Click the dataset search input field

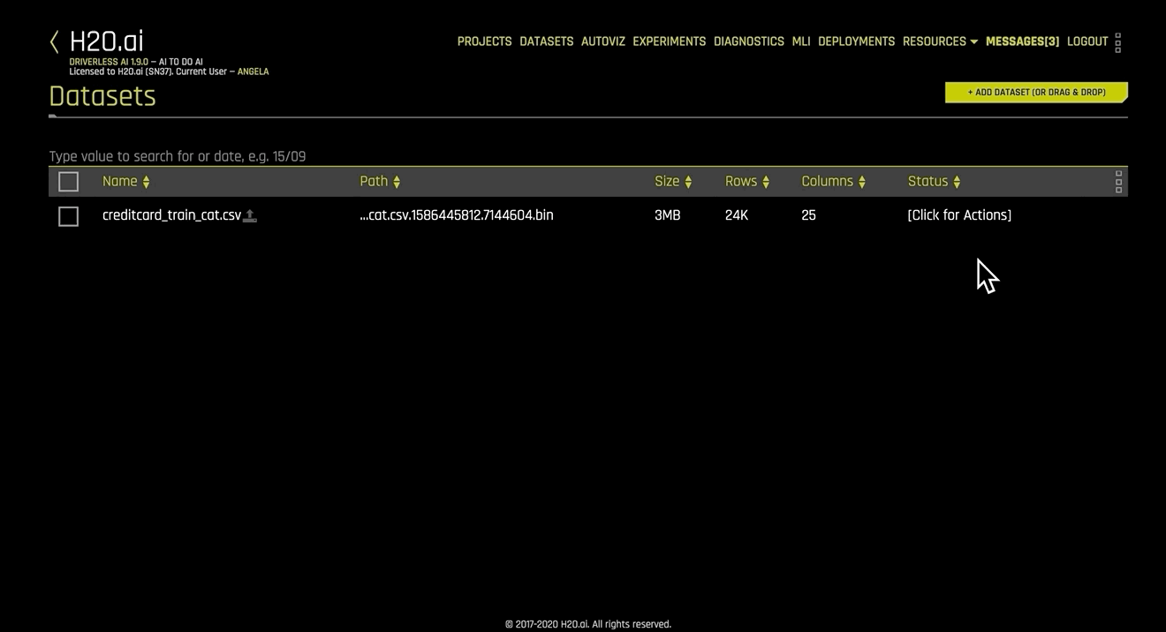coord(177,156)
